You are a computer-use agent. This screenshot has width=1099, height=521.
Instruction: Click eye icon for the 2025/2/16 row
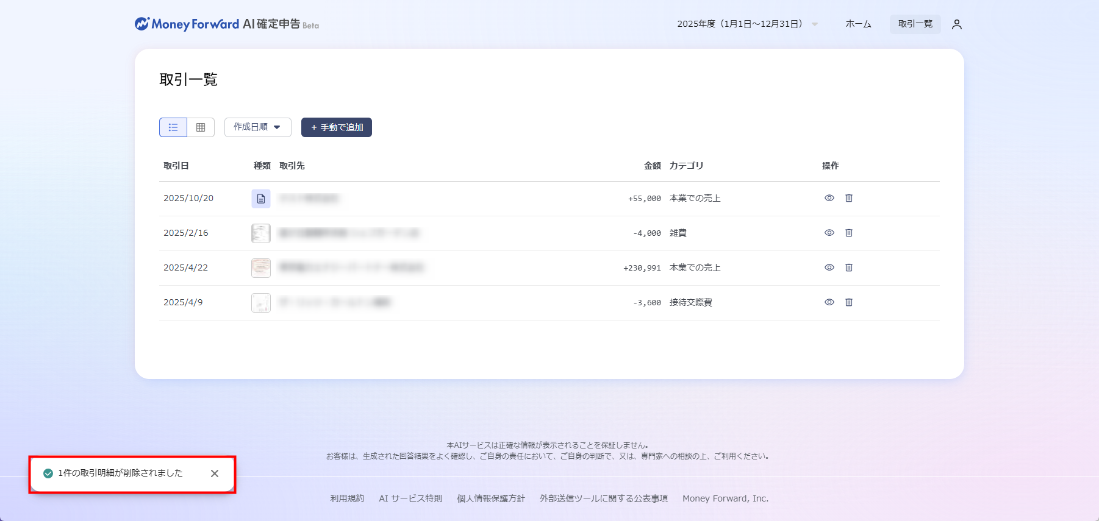click(829, 233)
